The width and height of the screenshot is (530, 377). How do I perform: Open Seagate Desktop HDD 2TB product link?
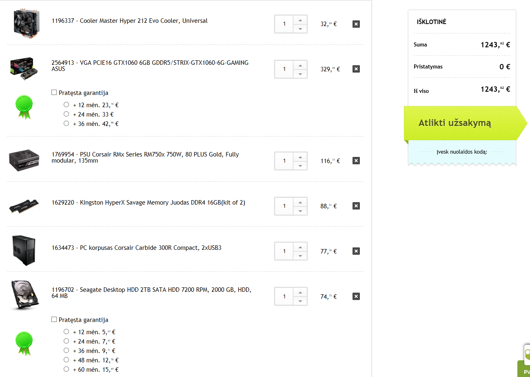click(x=151, y=293)
